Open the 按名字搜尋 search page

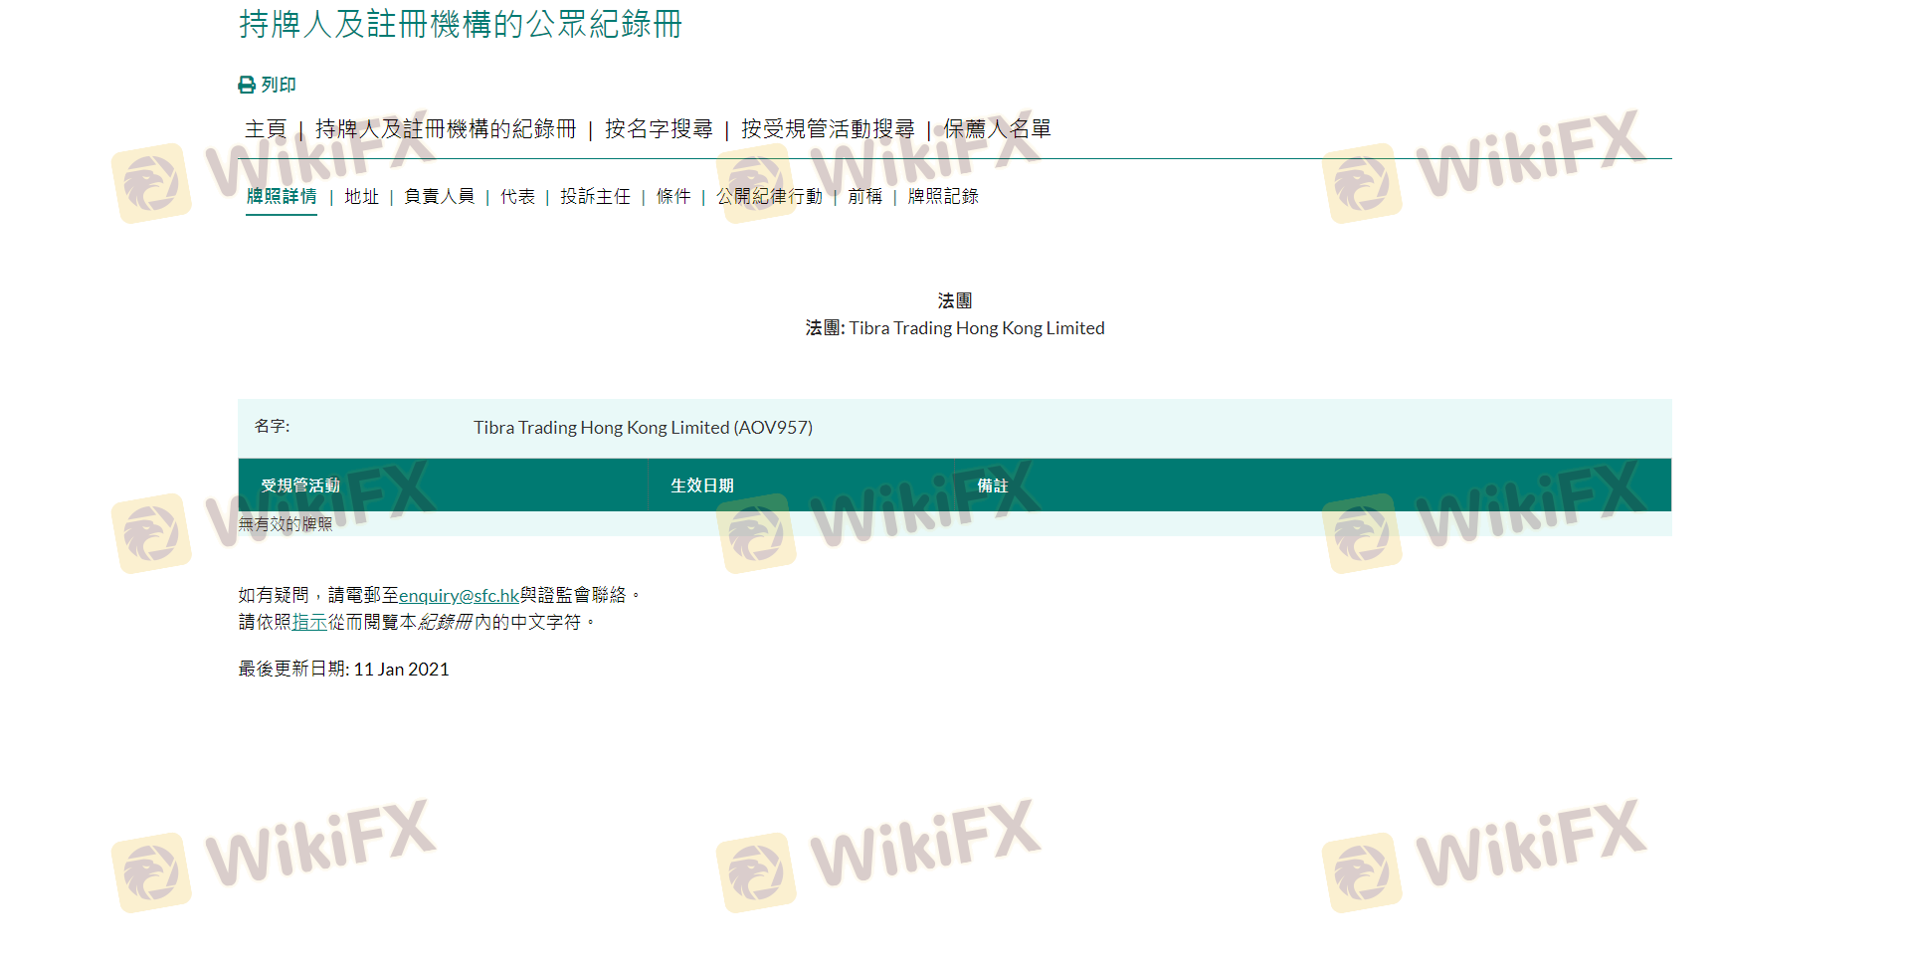coord(659,129)
